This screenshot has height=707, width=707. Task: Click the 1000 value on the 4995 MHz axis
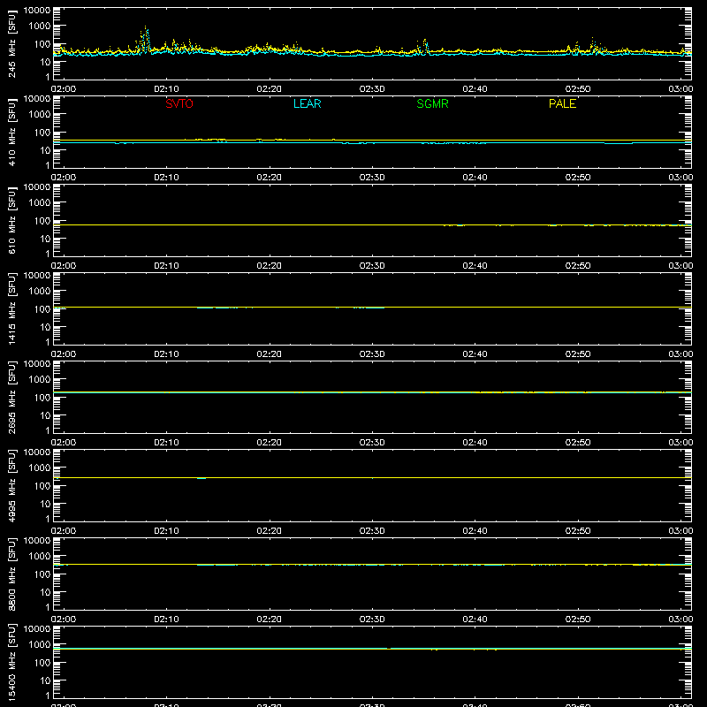tap(40, 468)
